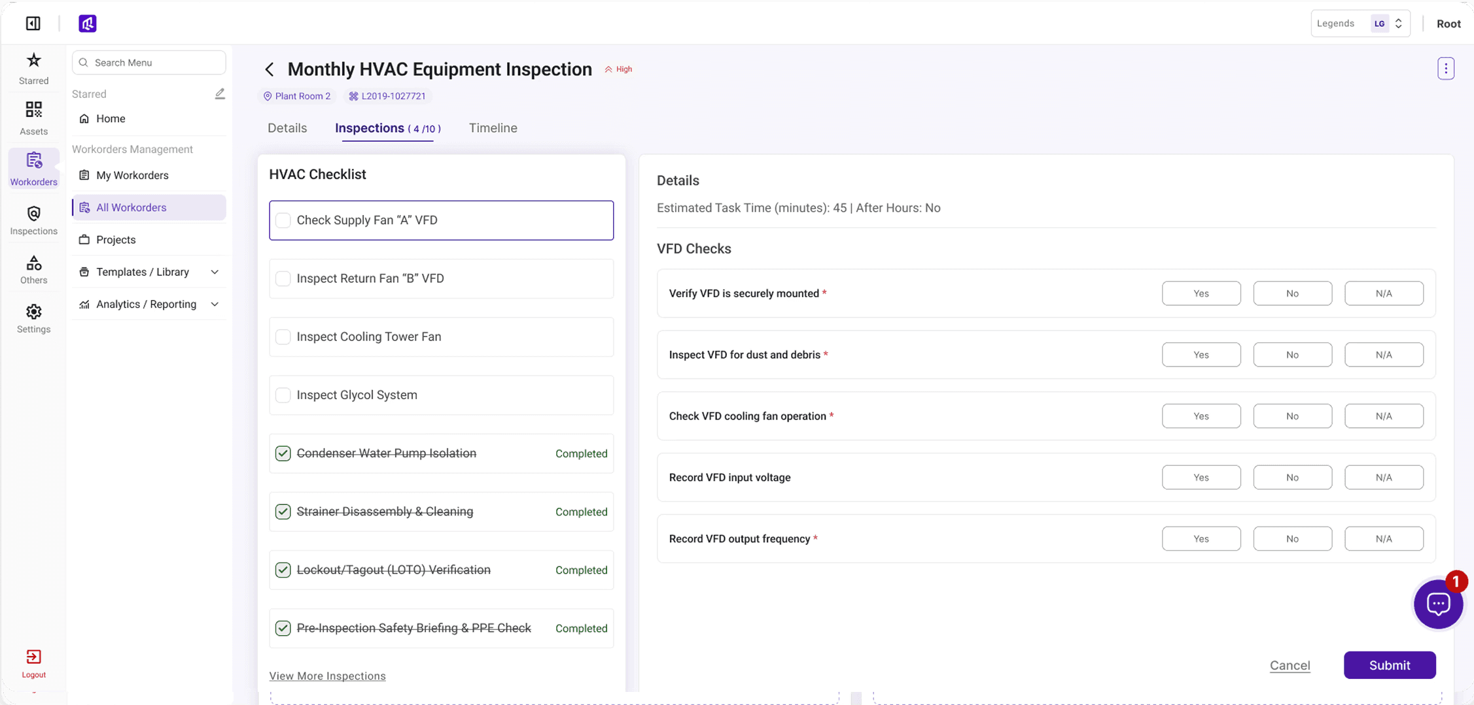
Task: Choose Yes for dust and debris
Action: point(1201,355)
